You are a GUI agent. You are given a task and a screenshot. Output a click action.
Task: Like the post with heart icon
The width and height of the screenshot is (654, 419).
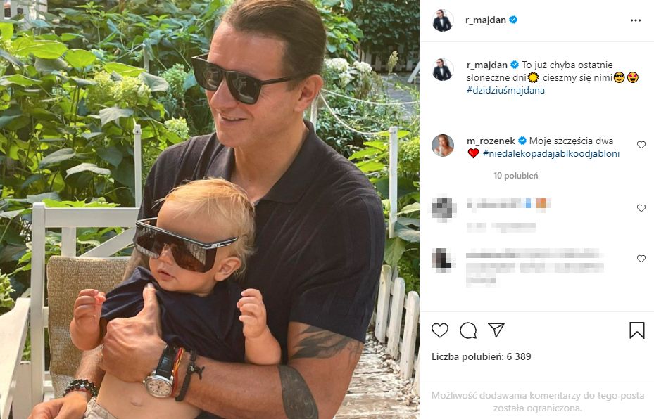[x=439, y=330]
